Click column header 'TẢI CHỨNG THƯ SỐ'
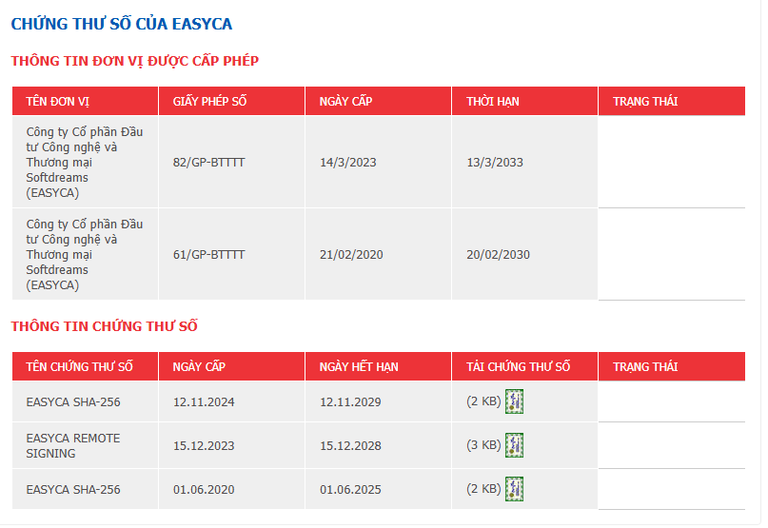 pos(519,367)
